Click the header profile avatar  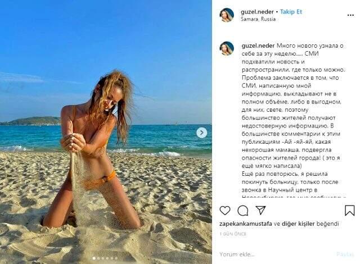point(227,15)
